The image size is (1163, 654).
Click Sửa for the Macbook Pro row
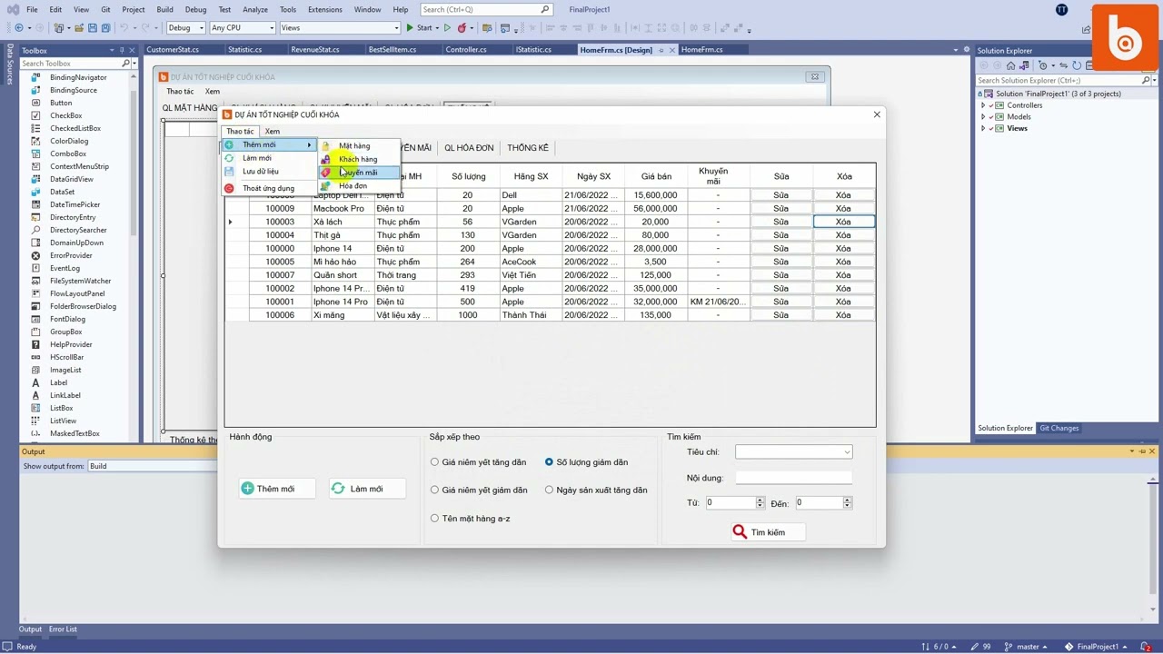click(780, 209)
